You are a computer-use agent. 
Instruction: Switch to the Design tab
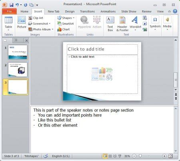pos(70,12)
